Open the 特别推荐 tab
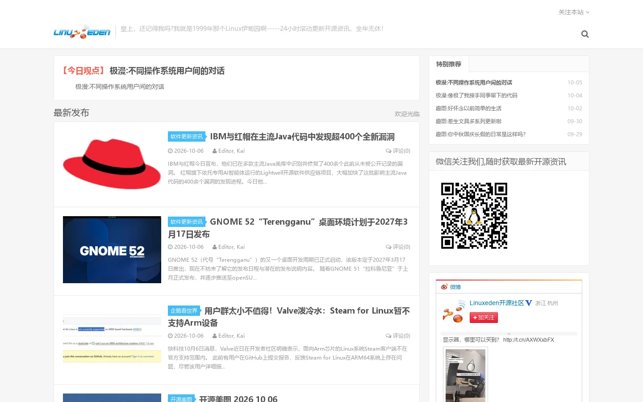Viewport: 643px width, 402px height. click(x=449, y=64)
